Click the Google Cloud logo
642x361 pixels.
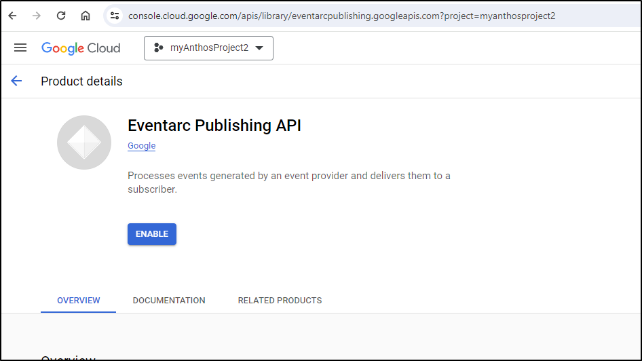point(81,48)
